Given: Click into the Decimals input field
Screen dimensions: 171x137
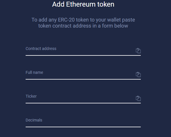Looking at the screenshot, I should pyautogui.click(x=83, y=122).
